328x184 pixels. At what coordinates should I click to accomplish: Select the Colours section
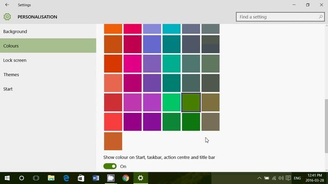(x=48, y=45)
